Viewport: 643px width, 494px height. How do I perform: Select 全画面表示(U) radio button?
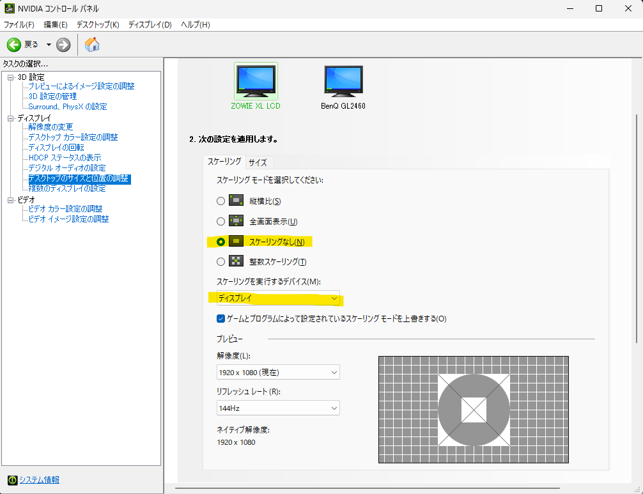[x=221, y=221]
